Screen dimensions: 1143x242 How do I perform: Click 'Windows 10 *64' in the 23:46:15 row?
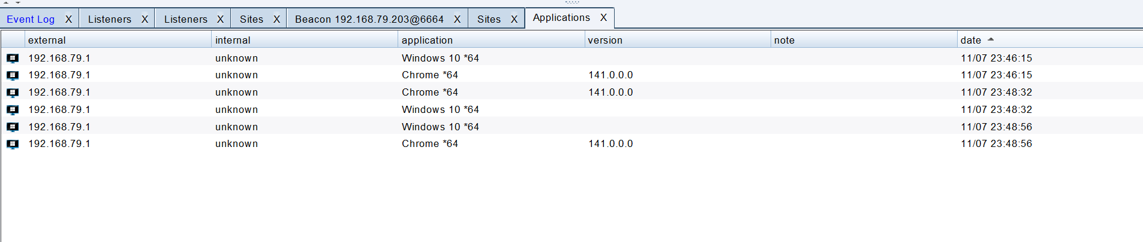(x=440, y=58)
